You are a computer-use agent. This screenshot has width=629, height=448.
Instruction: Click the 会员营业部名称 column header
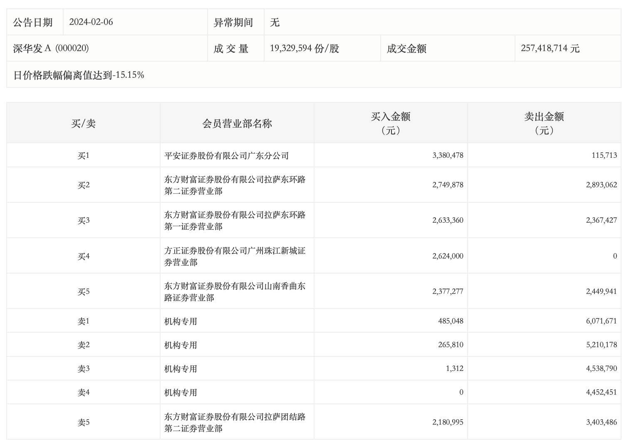click(237, 123)
